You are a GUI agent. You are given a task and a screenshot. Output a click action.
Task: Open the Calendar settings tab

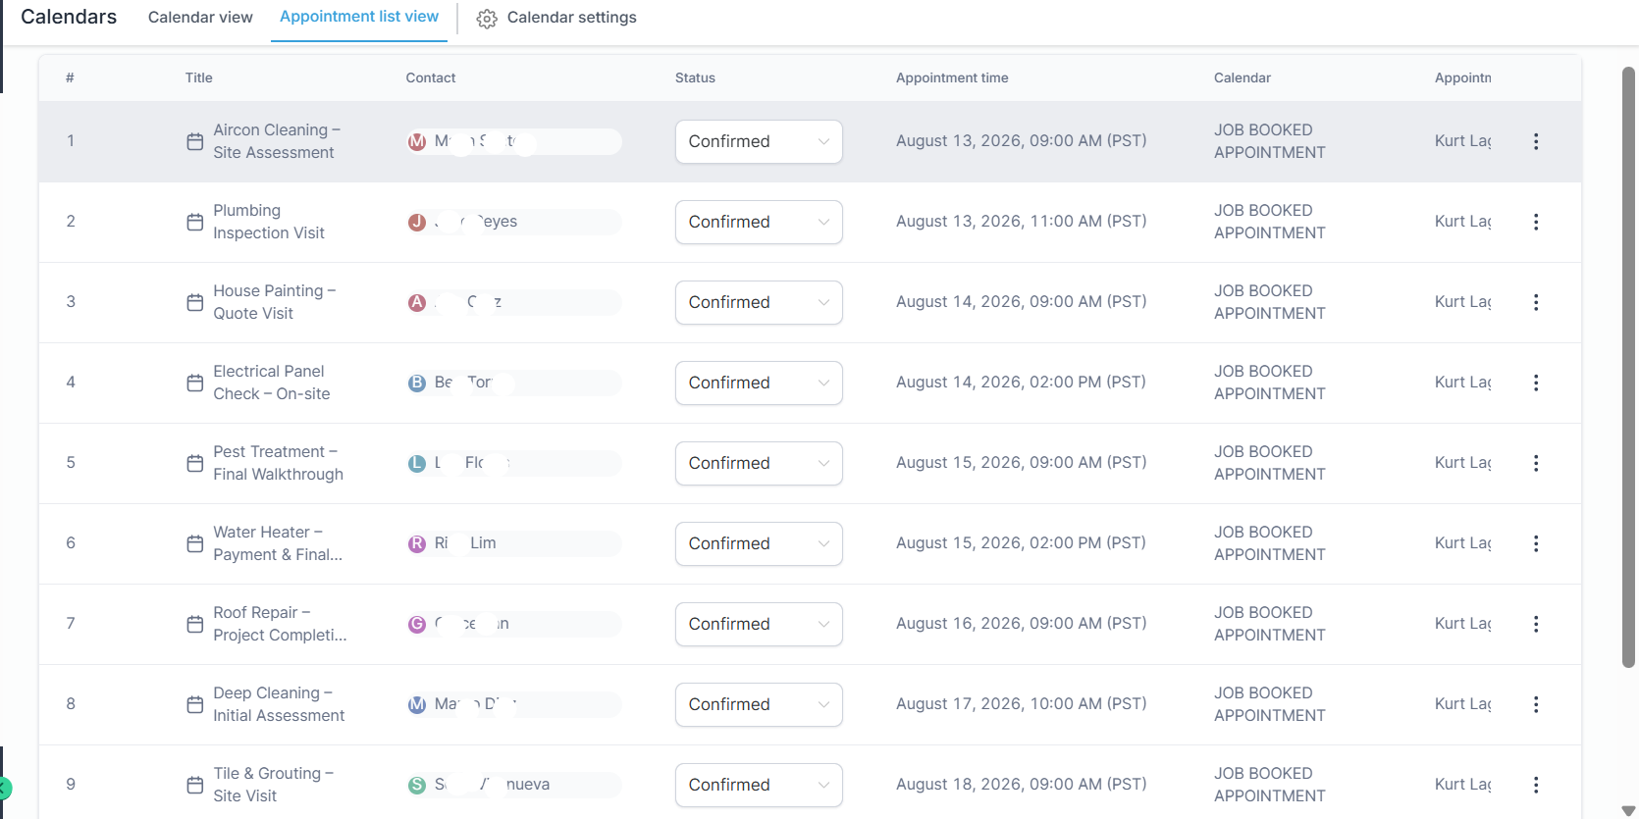click(x=556, y=18)
